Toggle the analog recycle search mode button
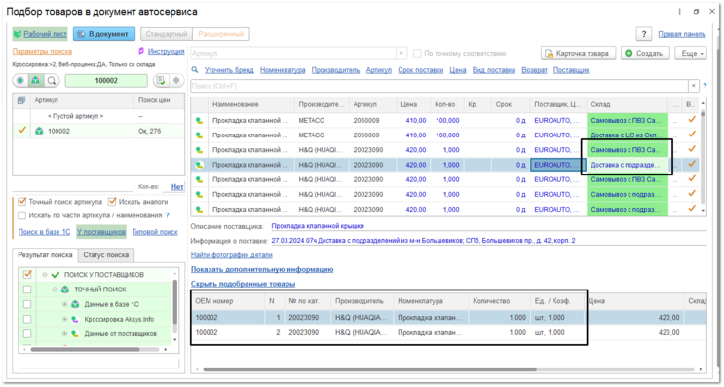Viewport: 724px width, 387px height. tap(35, 80)
